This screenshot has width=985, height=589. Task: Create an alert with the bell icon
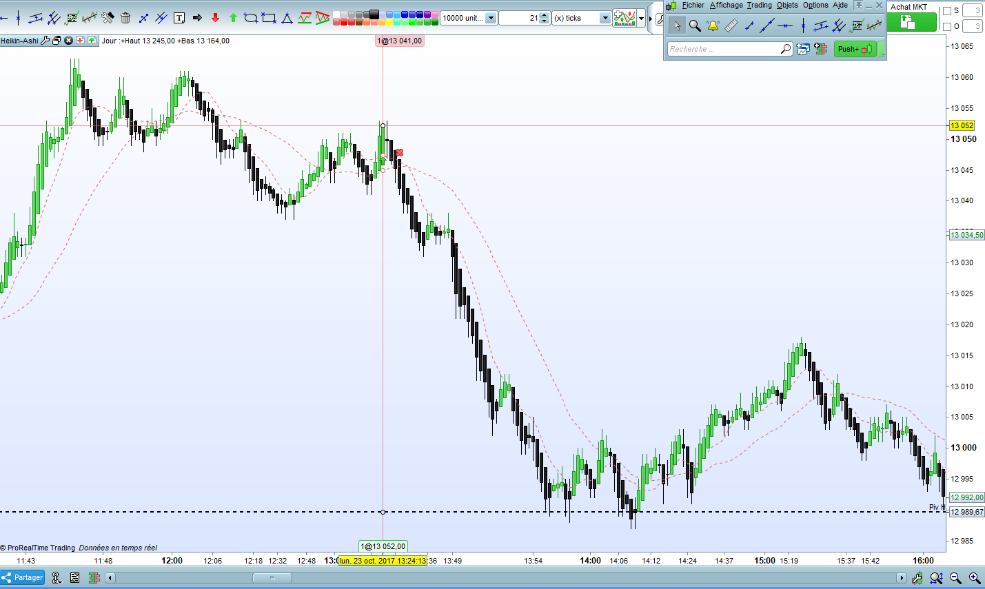pyautogui.click(x=713, y=26)
